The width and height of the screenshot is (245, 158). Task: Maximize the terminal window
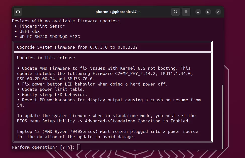point(208,12)
